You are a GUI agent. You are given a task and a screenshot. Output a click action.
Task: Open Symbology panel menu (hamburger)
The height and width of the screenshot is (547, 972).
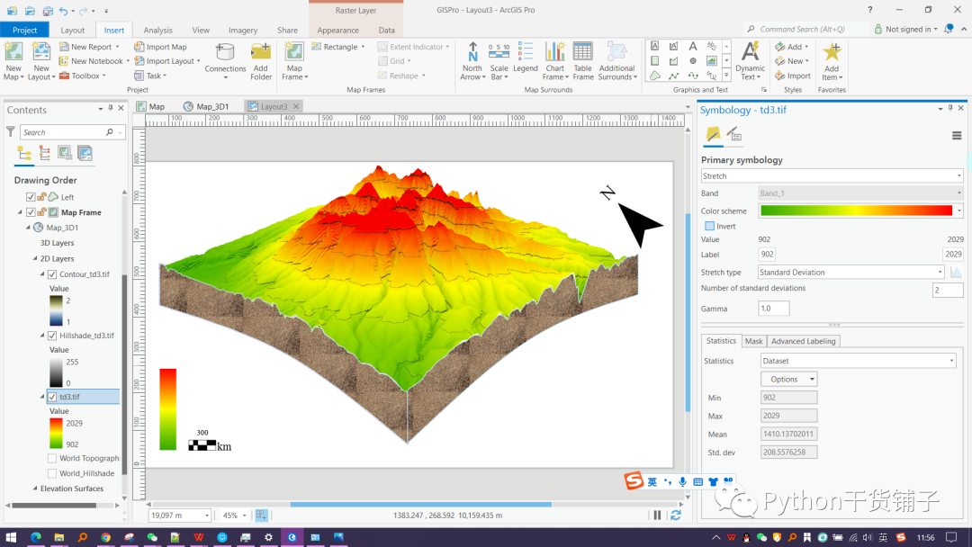click(957, 136)
